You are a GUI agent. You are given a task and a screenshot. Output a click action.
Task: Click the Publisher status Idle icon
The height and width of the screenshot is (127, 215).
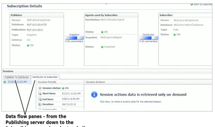[28, 46]
